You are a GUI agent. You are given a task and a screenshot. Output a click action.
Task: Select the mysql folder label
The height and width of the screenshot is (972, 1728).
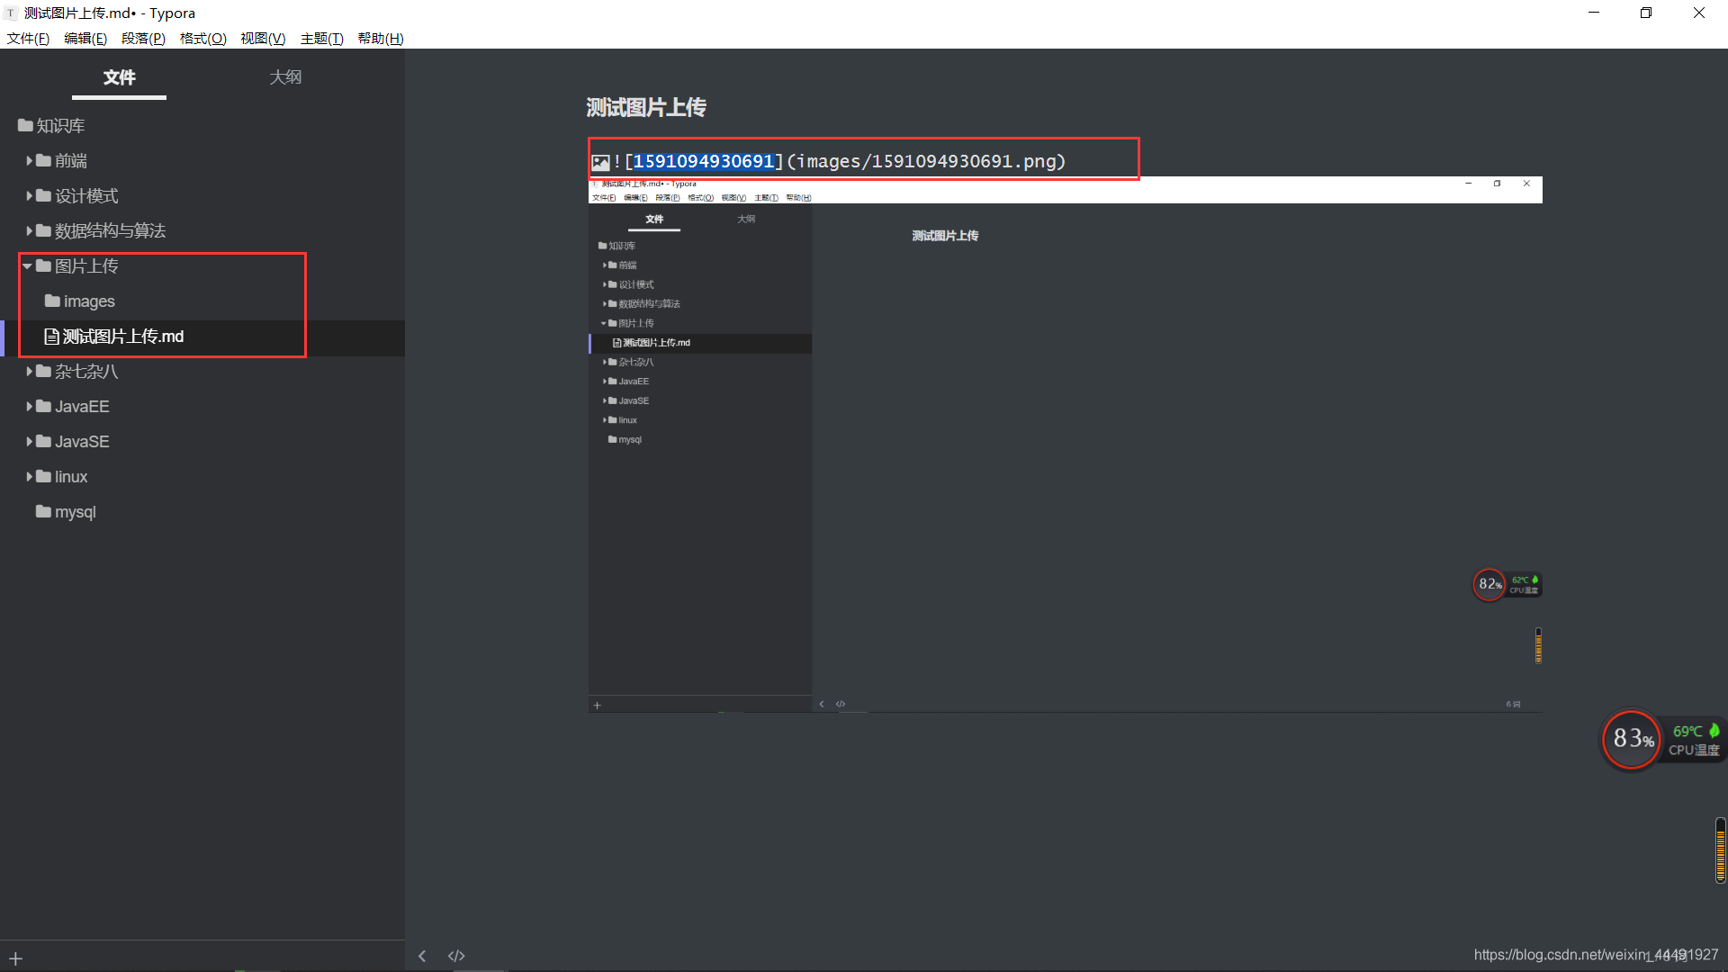point(76,512)
